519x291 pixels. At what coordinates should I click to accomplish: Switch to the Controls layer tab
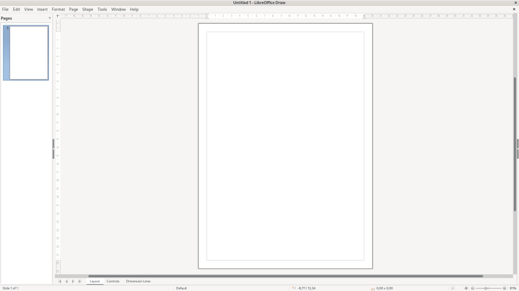(113, 281)
